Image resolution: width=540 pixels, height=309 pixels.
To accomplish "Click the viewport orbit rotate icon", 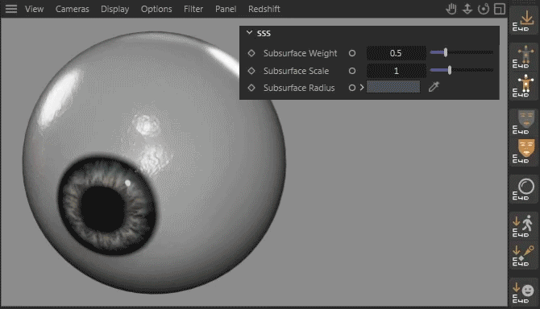I will (484, 9).
